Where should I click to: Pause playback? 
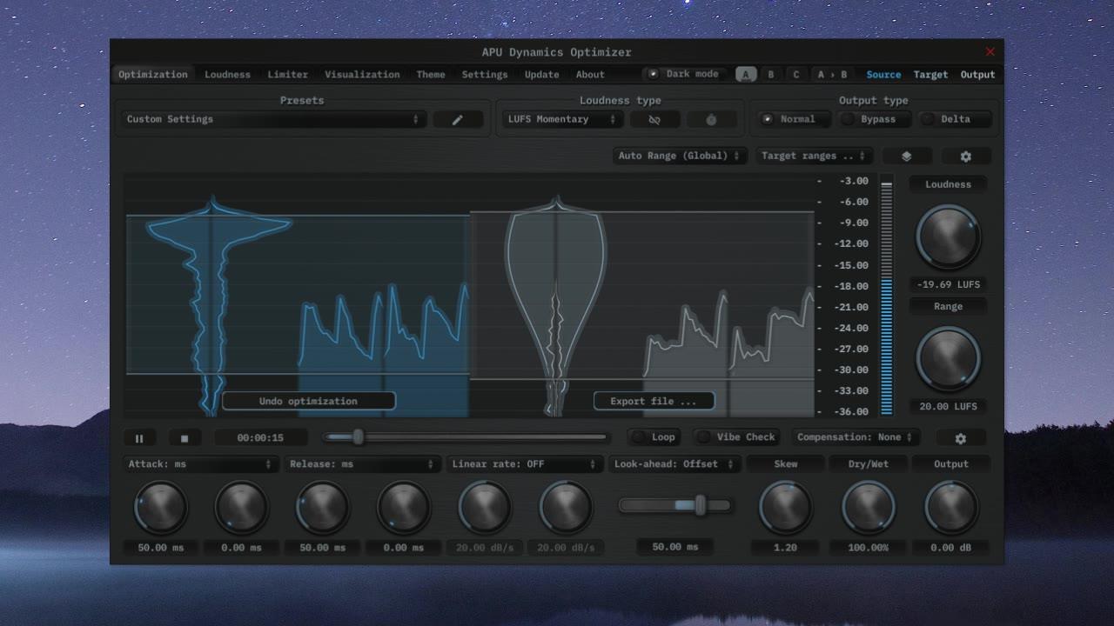[138, 438]
